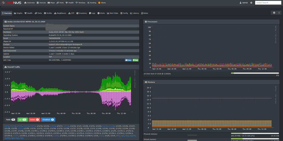Screen dimensions: 283x141
Task: Open the Routing menu in top navigation
Action: coord(92,3)
